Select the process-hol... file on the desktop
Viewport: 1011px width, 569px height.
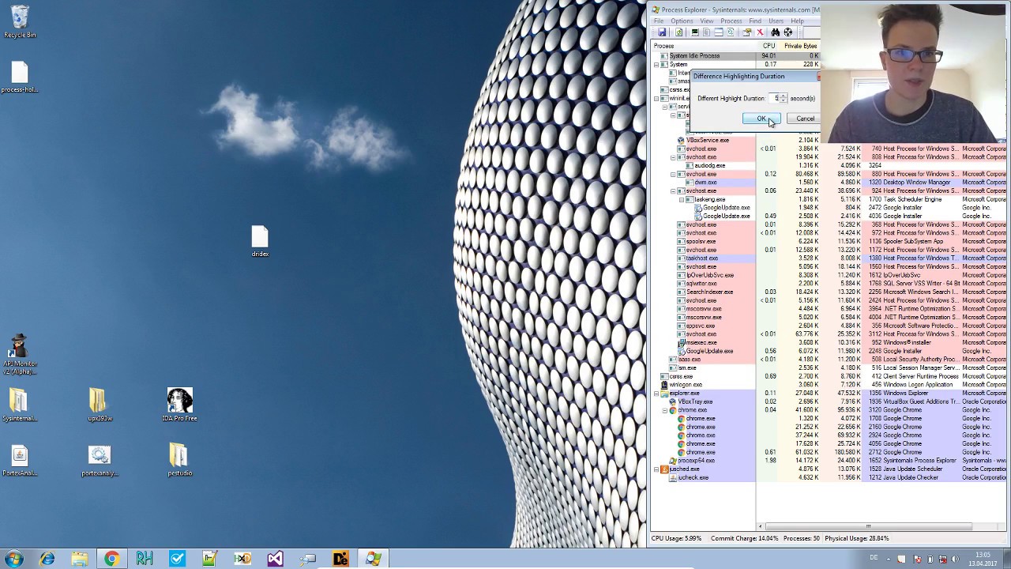coord(20,77)
